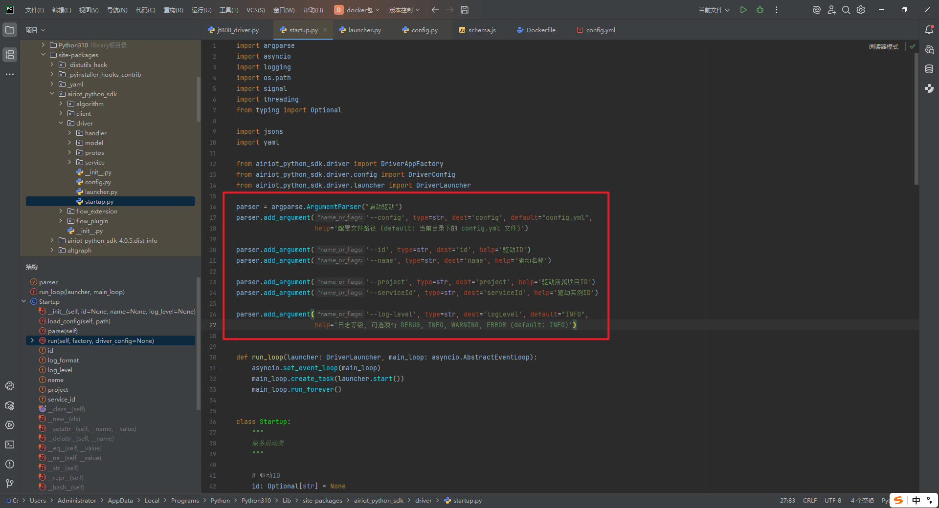
Task: Open the Problems tool window
Action: (x=10, y=464)
